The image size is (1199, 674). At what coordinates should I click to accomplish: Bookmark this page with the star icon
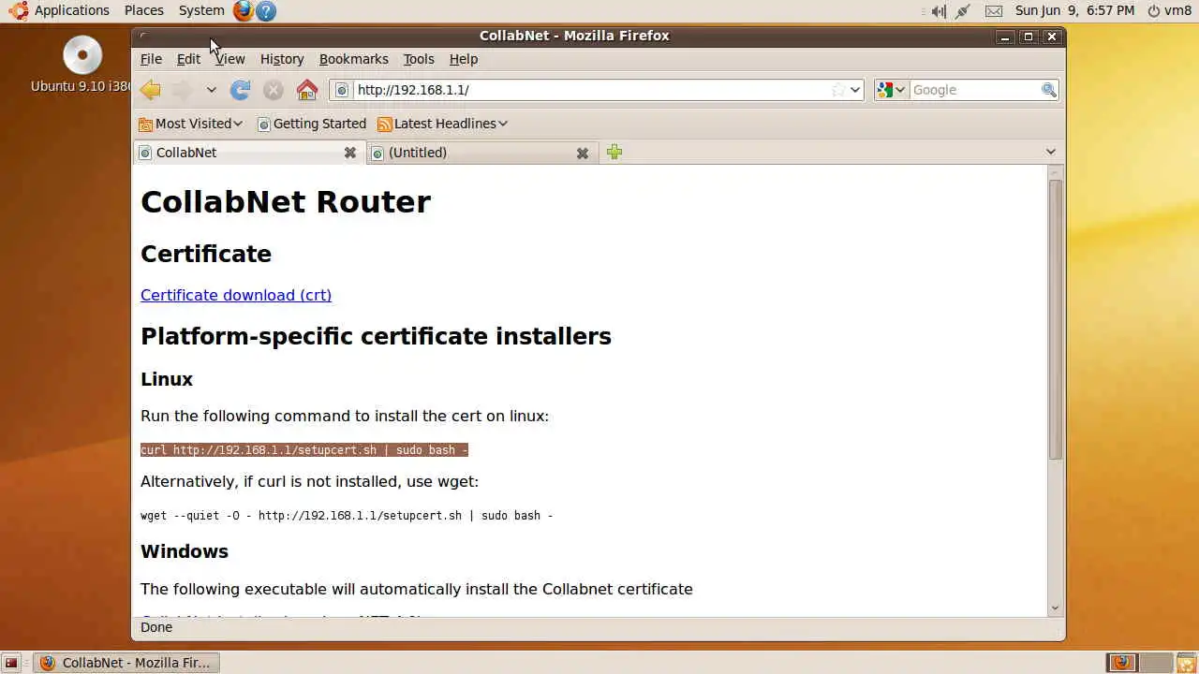point(838,90)
